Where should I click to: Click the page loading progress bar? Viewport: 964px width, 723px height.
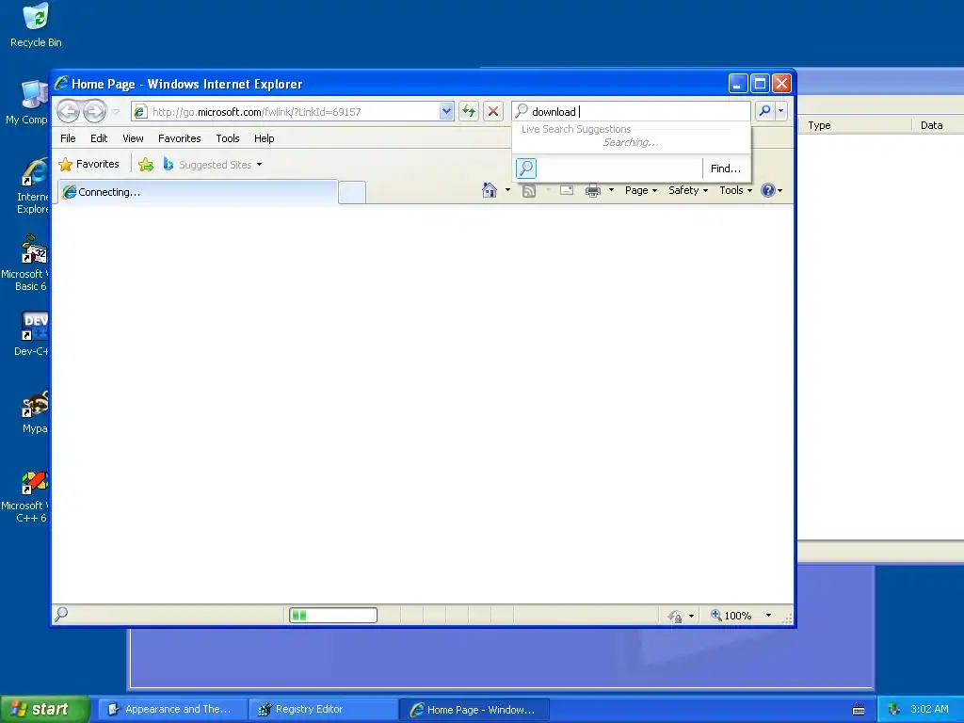point(333,615)
